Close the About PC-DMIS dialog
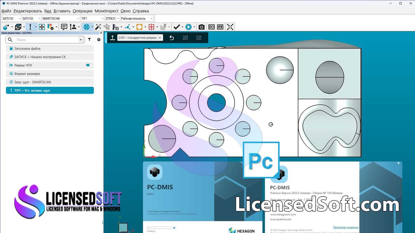 coord(399,163)
